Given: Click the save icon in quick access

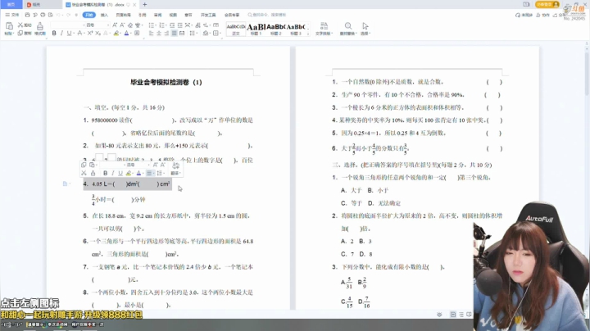Looking at the screenshot, I should point(27,15).
